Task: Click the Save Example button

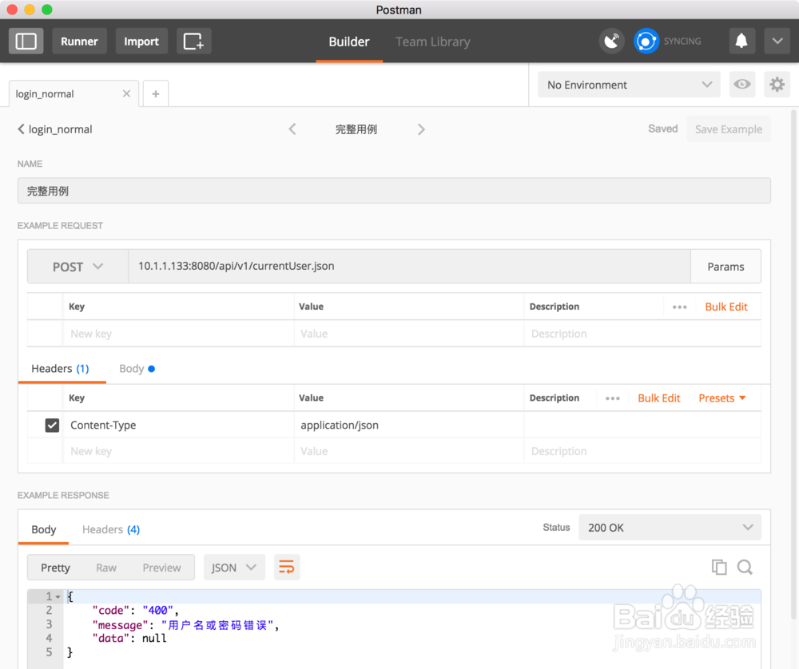Action: point(729,129)
